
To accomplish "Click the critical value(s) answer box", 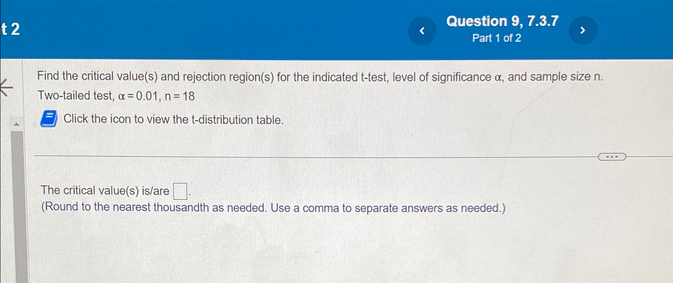I will [180, 190].
